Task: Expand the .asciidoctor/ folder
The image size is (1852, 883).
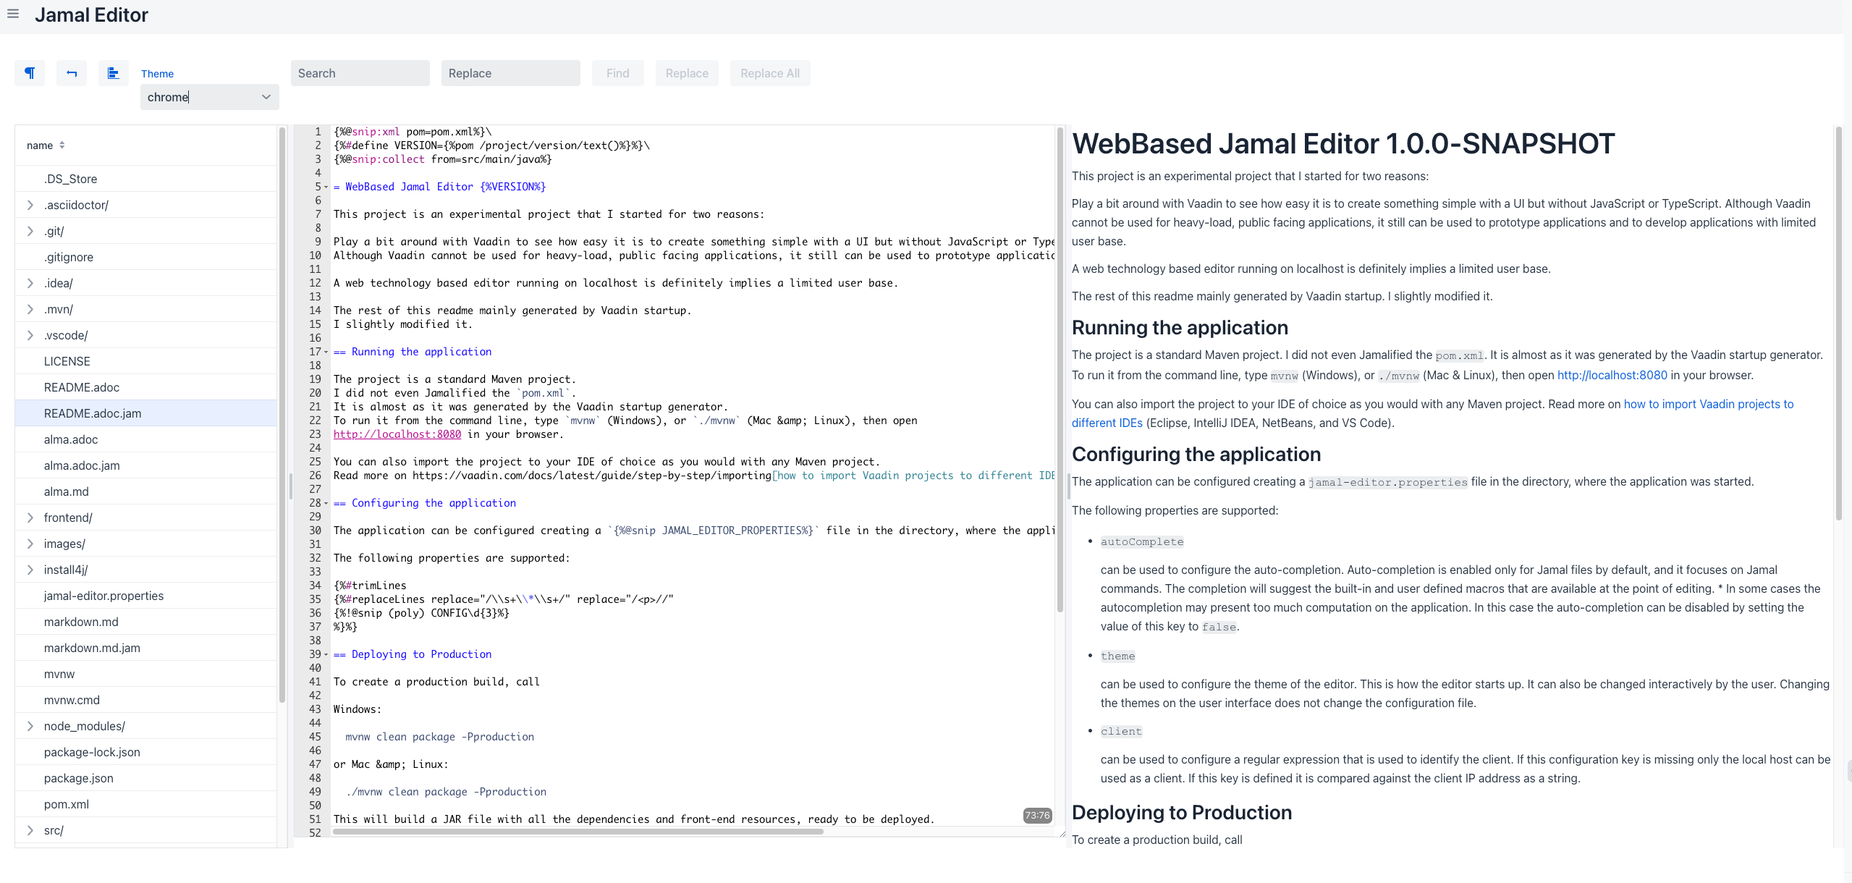Action: click(x=30, y=205)
